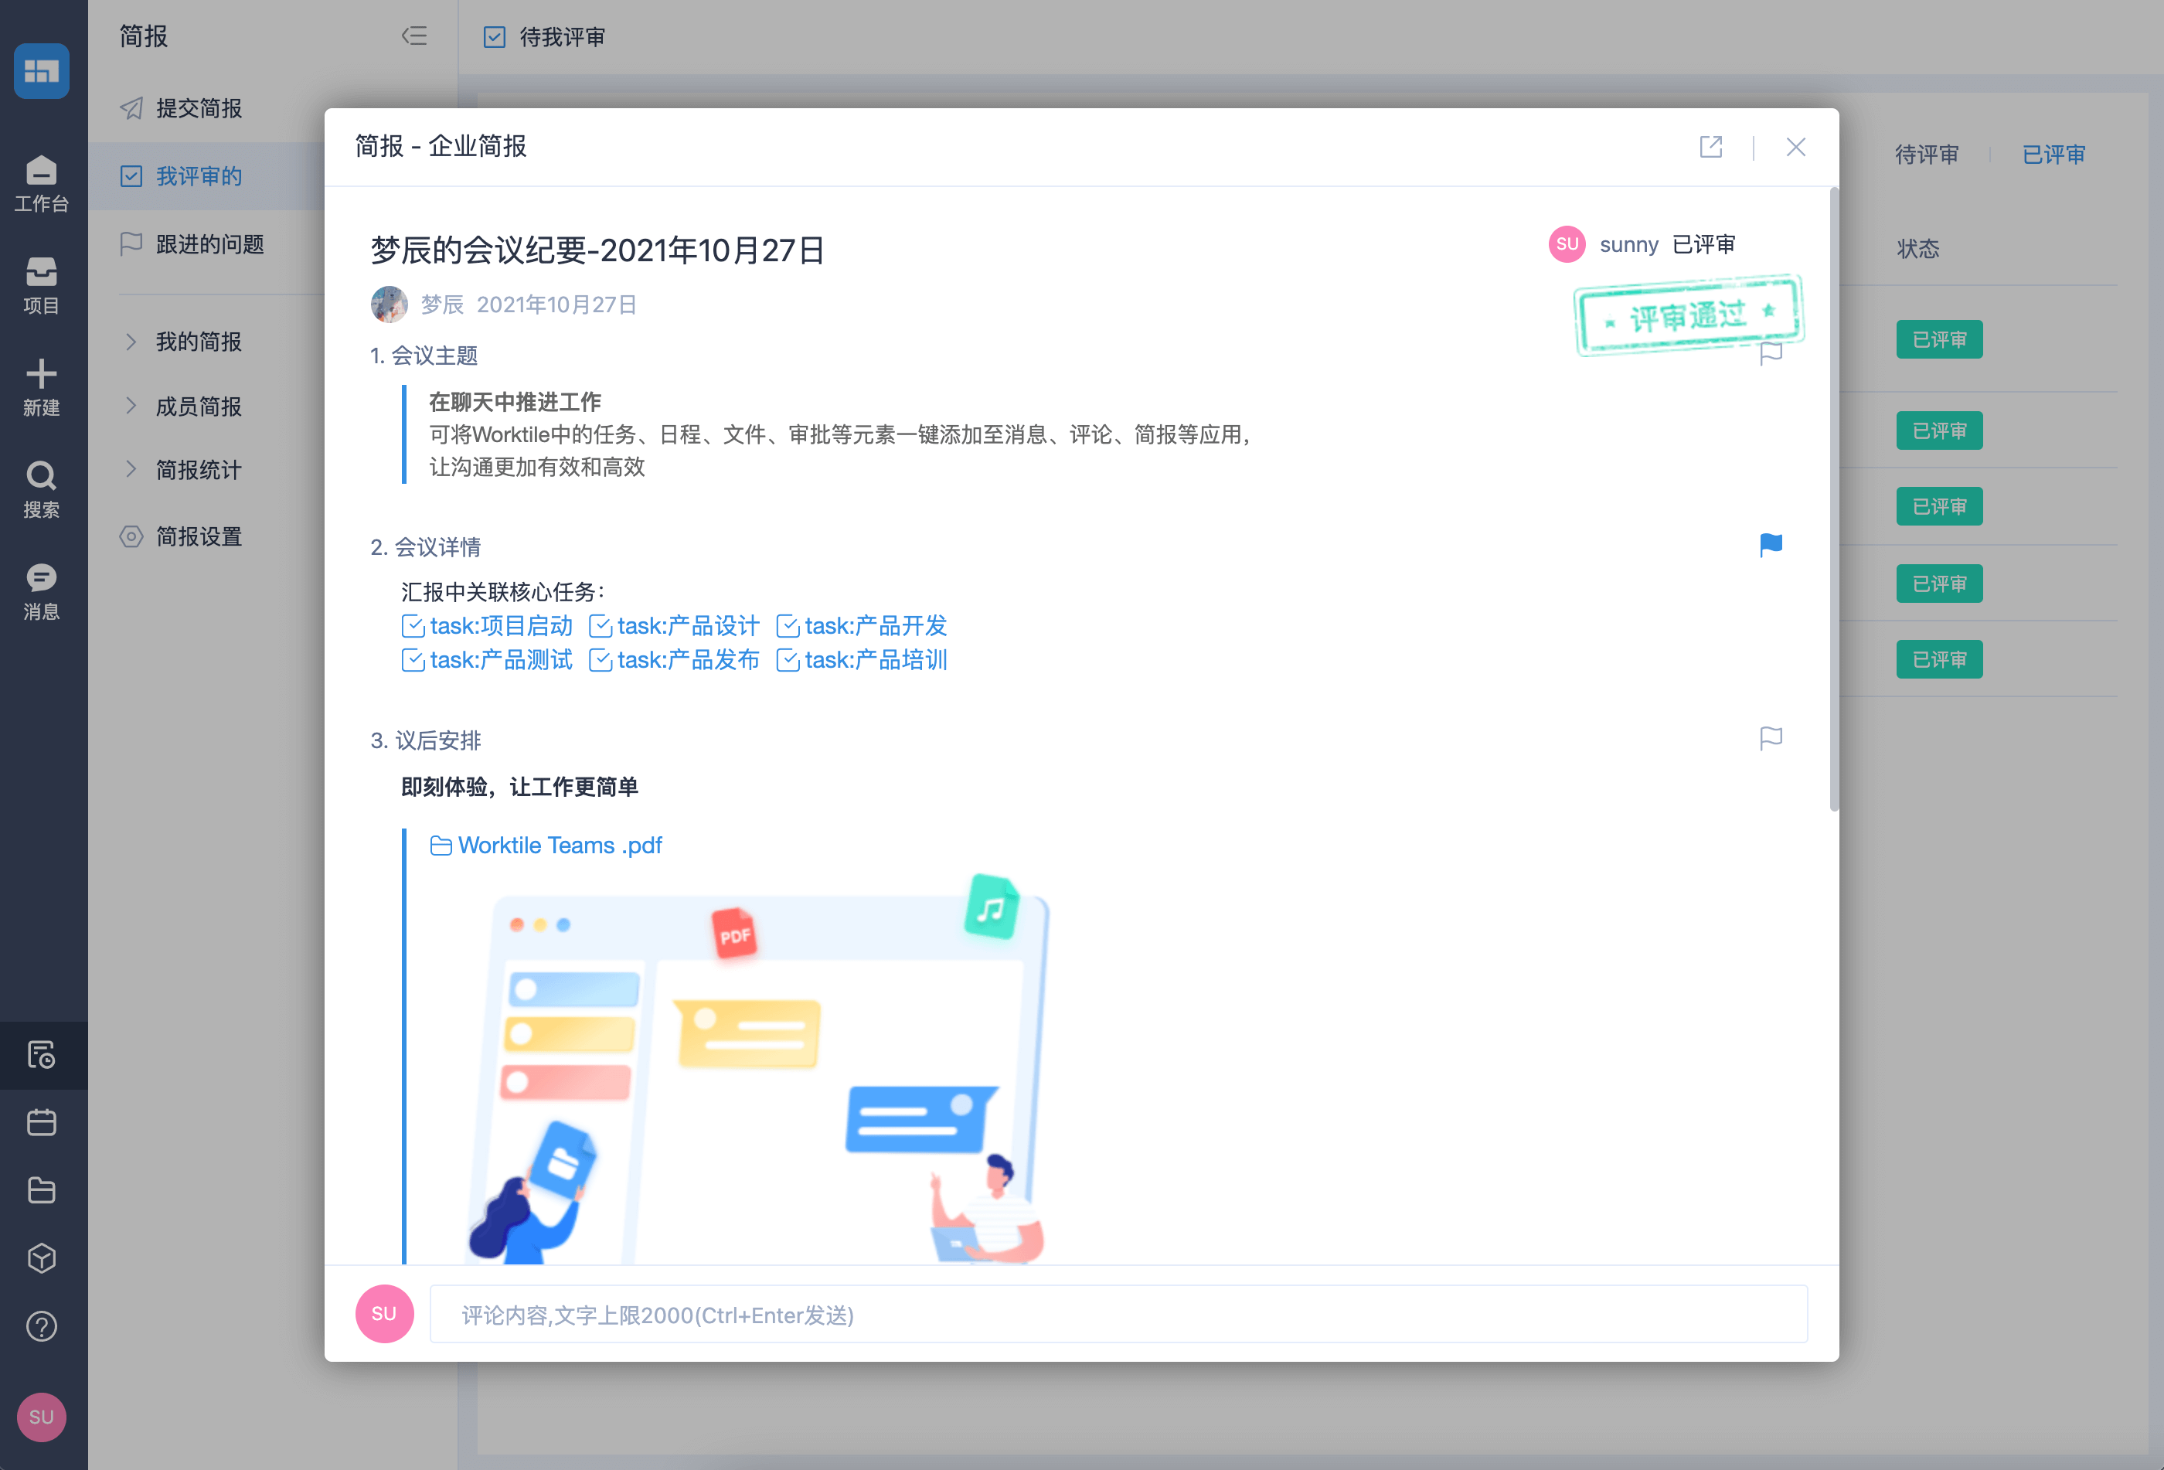The image size is (2164, 1470).
Task: Click flag icon next to 会议详情
Action: point(1771,545)
